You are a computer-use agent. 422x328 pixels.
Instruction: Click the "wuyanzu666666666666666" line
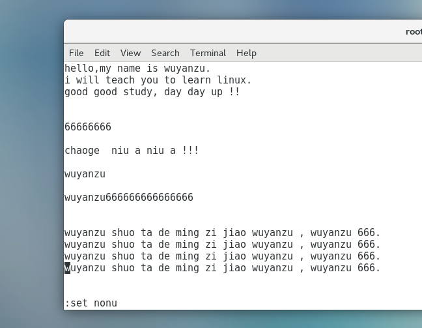tap(128, 198)
